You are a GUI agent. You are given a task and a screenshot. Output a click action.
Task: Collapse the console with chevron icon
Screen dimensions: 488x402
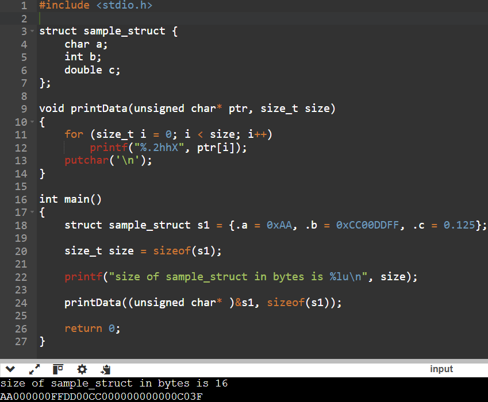pyautogui.click(x=10, y=369)
